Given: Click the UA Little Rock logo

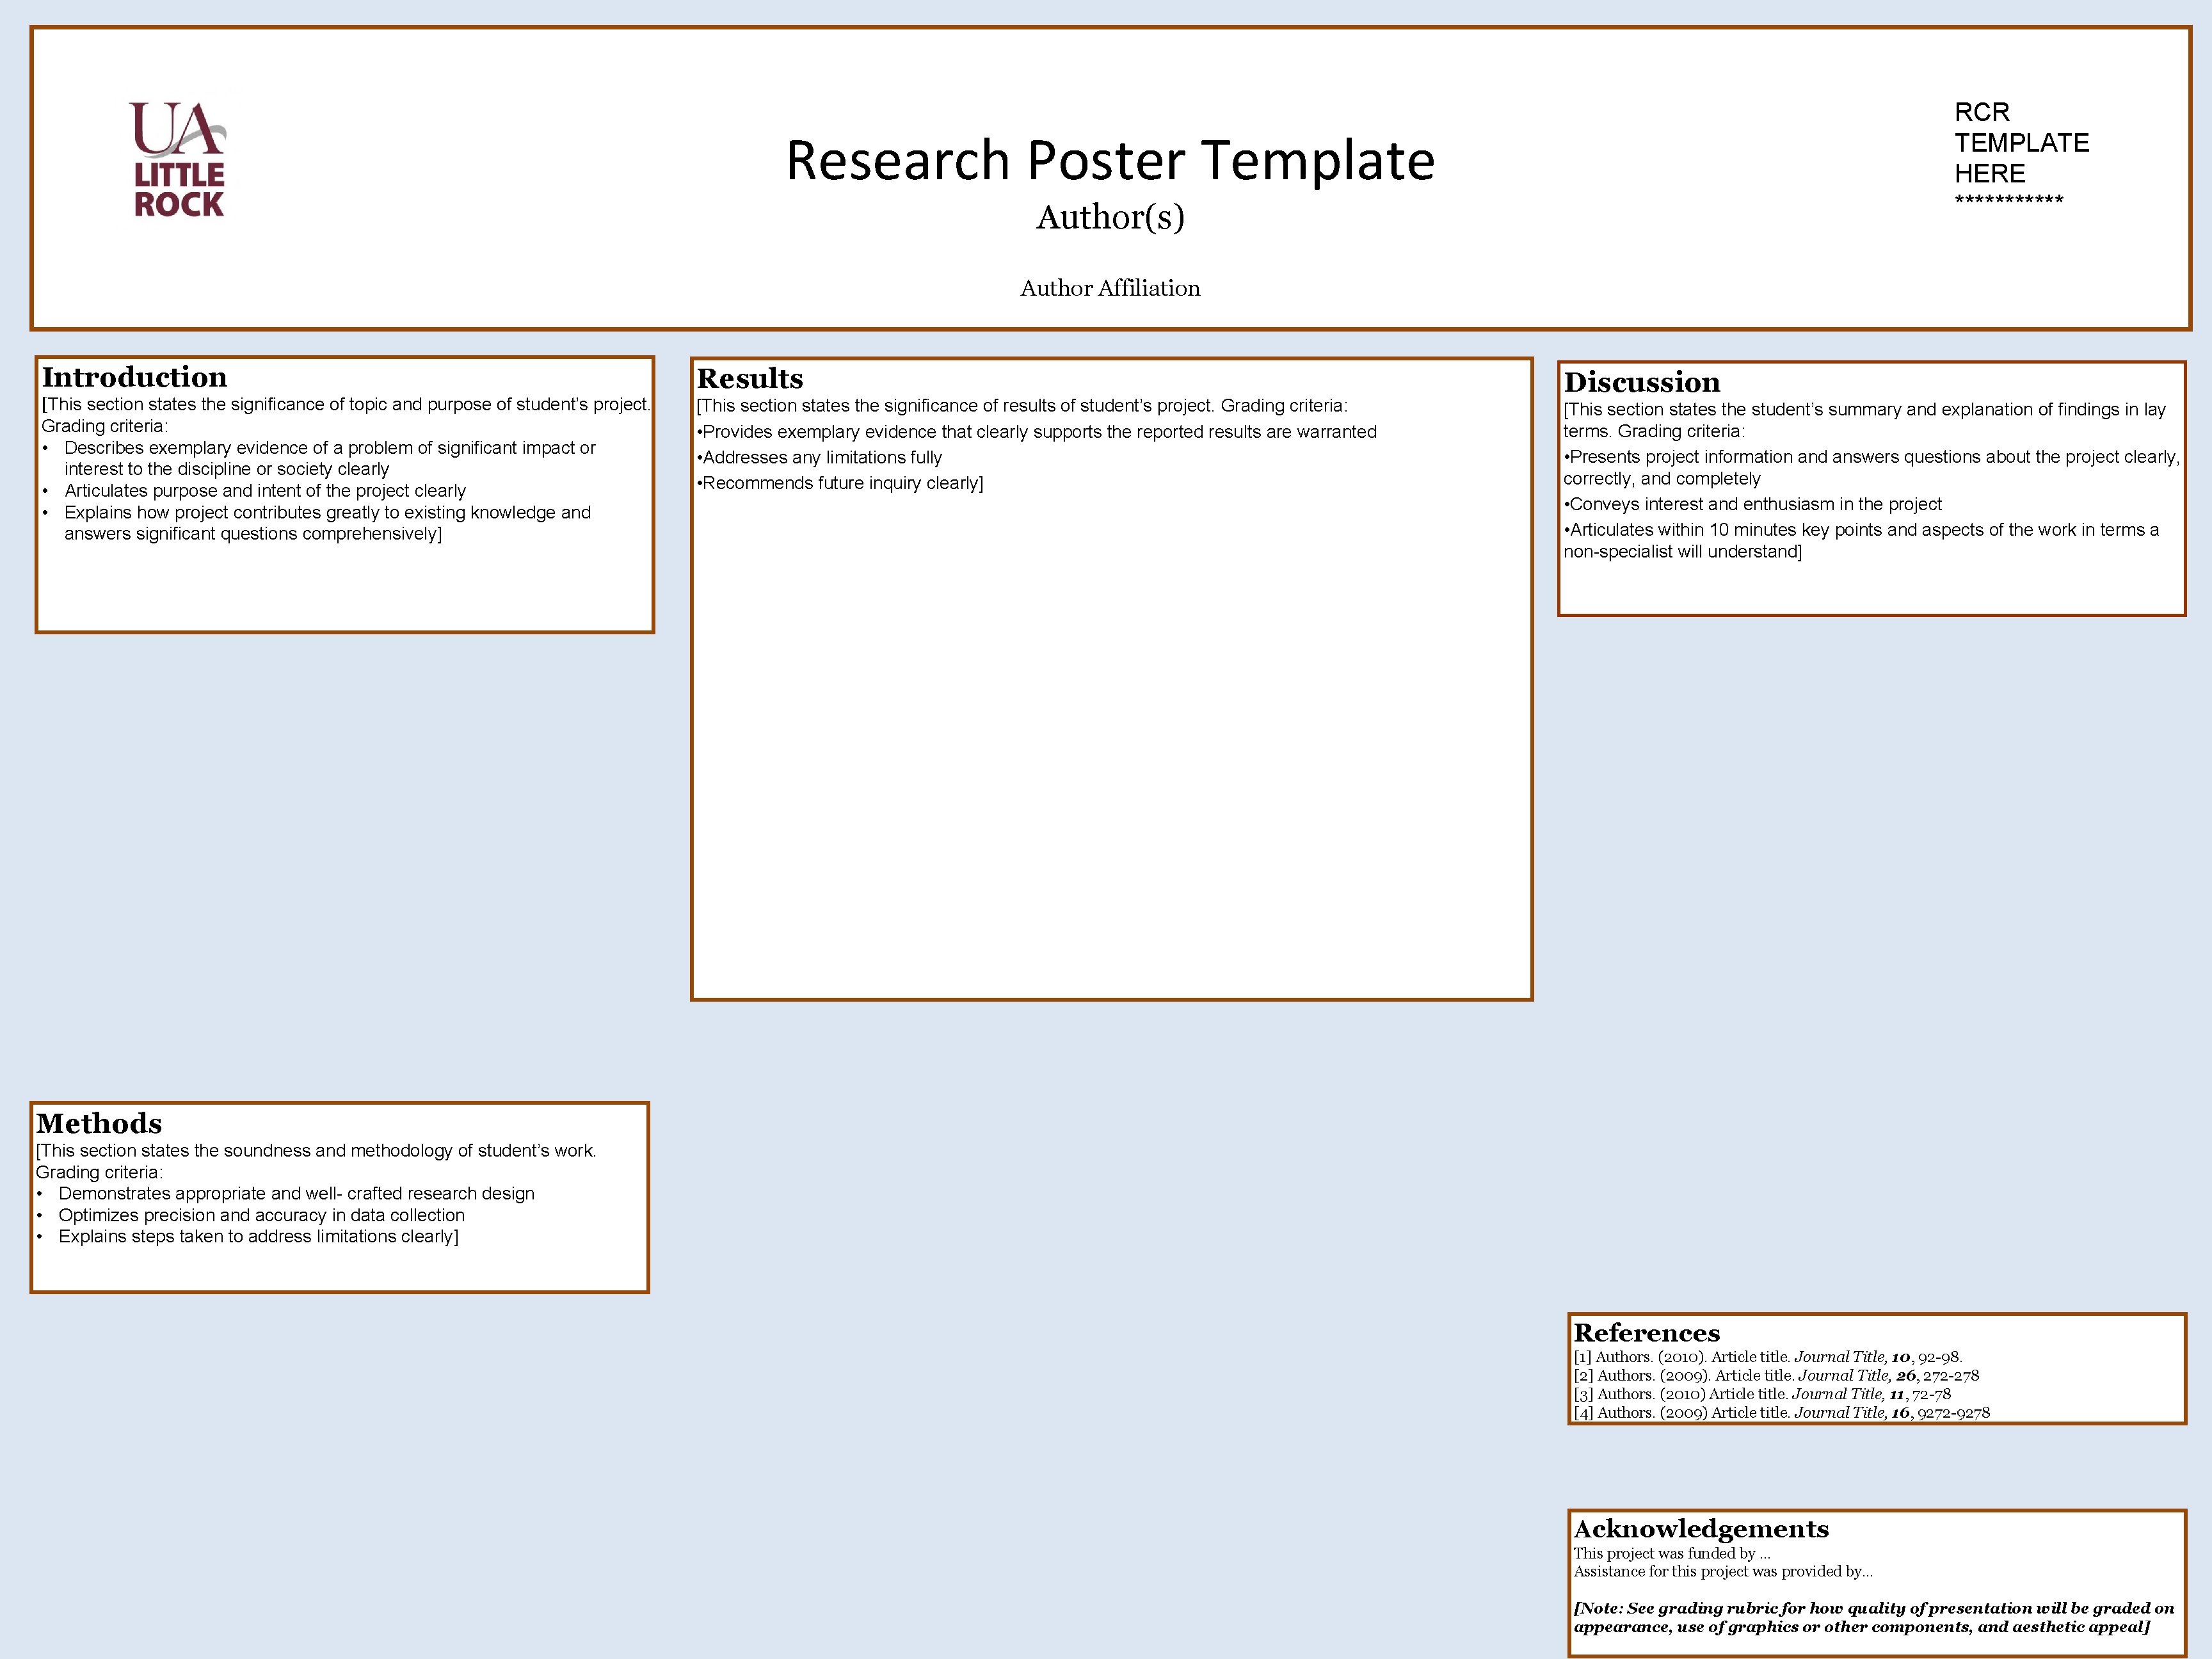Looking at the screenshot, I should click(178, 160).
